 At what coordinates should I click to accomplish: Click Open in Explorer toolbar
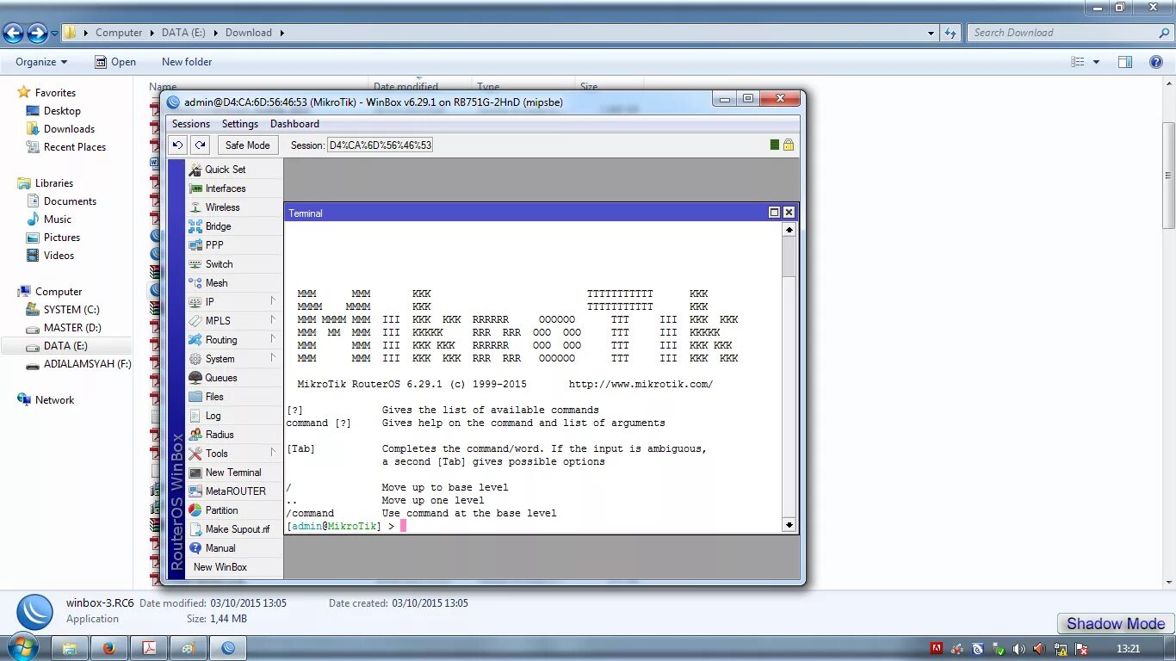pos(115,62)
